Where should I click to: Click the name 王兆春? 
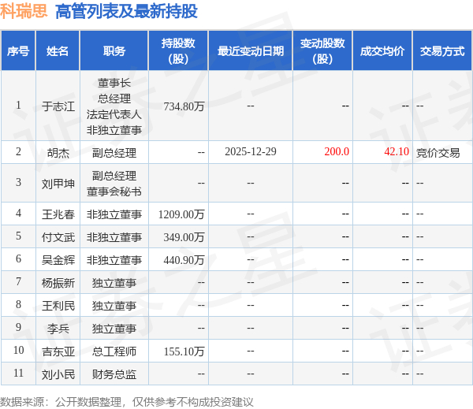point(58,214)
